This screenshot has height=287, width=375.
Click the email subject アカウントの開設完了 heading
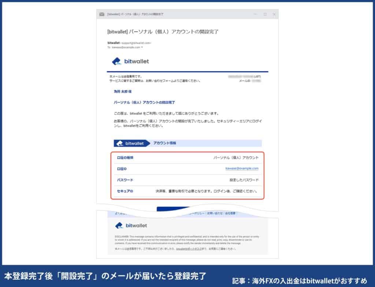163,31
